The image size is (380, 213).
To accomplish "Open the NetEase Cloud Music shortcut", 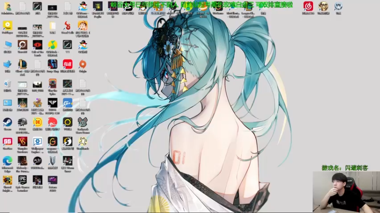I will [308, 6].
